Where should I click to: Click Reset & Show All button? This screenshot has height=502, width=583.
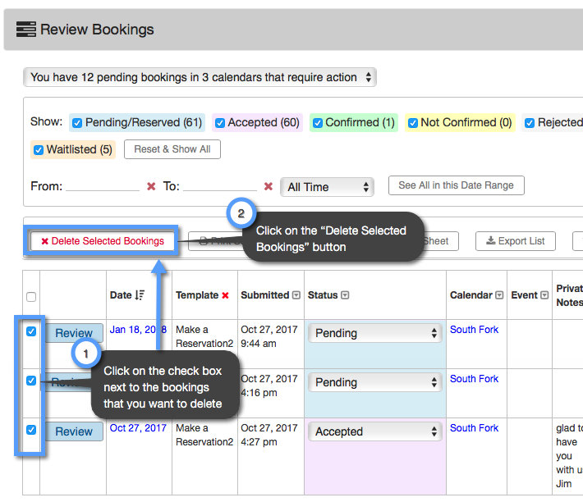(172, 149)
